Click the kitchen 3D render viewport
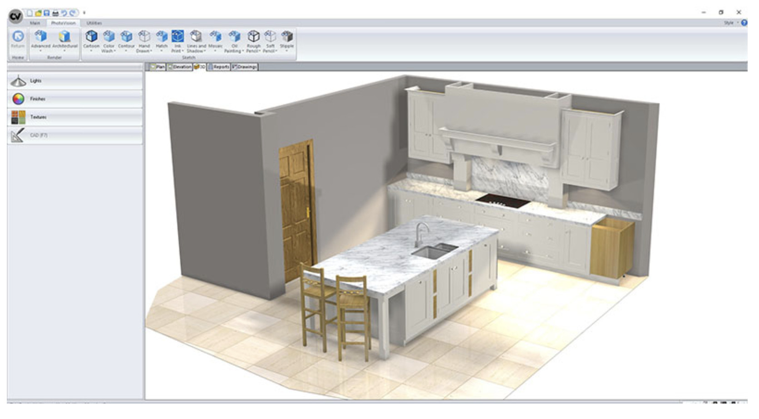The width and height of the screenshot is (759, 419). click(446, 235)
